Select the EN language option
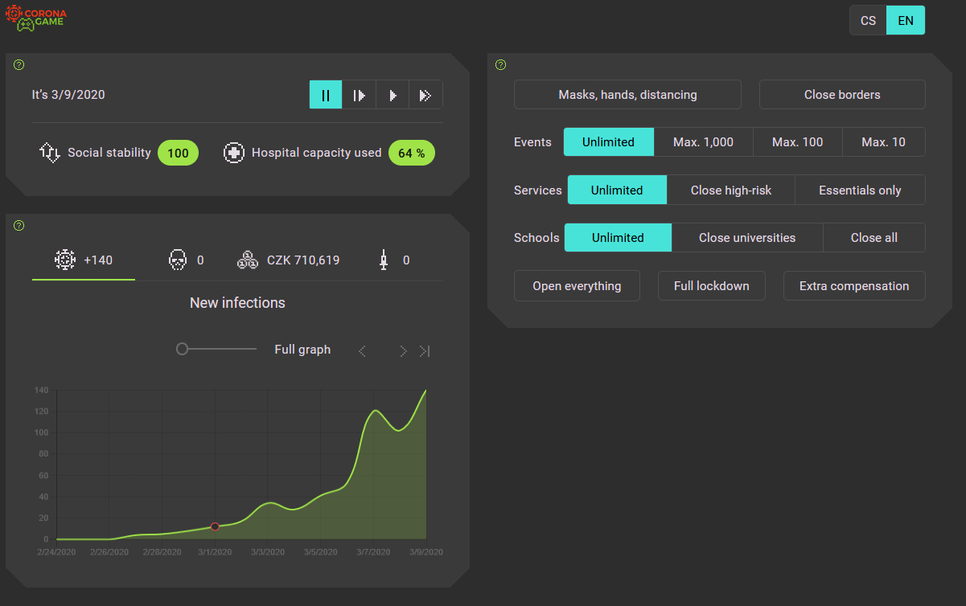 [906, 21]
